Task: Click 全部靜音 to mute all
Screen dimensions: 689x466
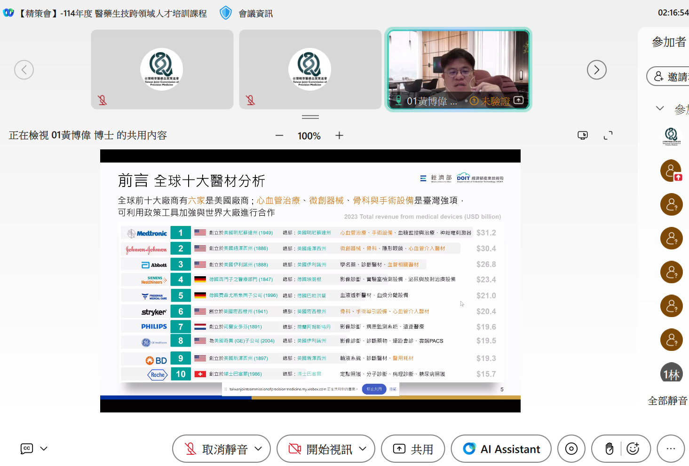Action: tap(667, 401)
